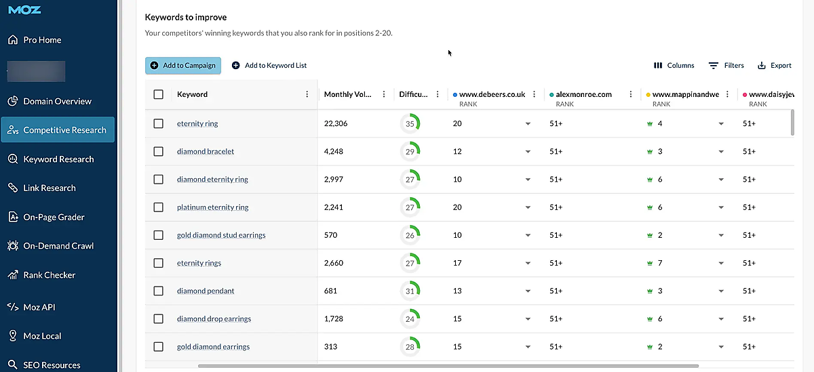
Task: Open Monthly Volume column options menu
Action: 384,95
